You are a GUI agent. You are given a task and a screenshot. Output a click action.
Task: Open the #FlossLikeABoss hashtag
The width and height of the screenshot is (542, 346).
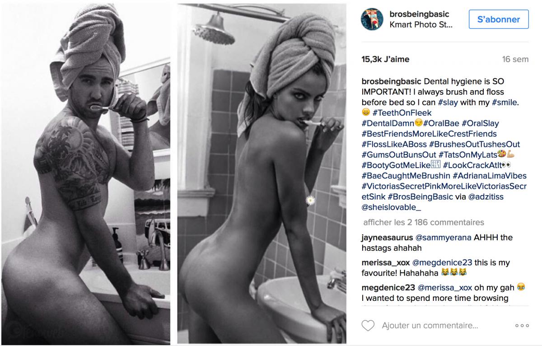(x=394, y=145)
